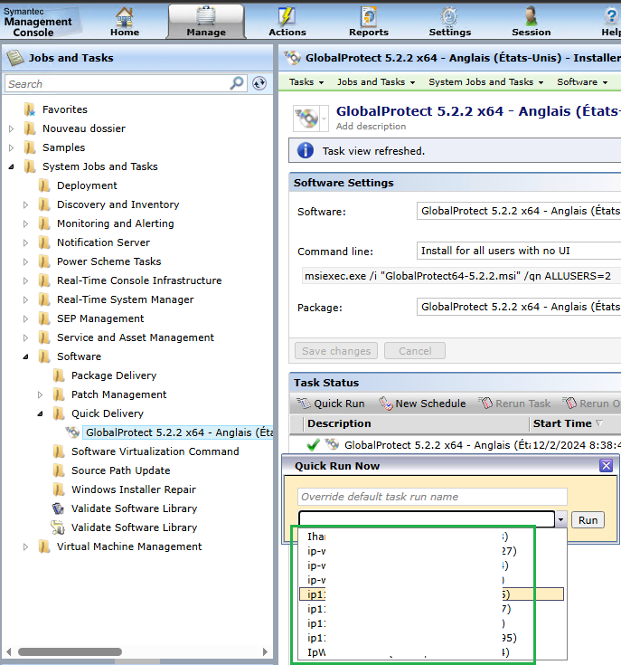Expand the Nouveau dossier folder
Image resolution: width=621 pixels, height=665 pixels.
click(x=12, y=128)
